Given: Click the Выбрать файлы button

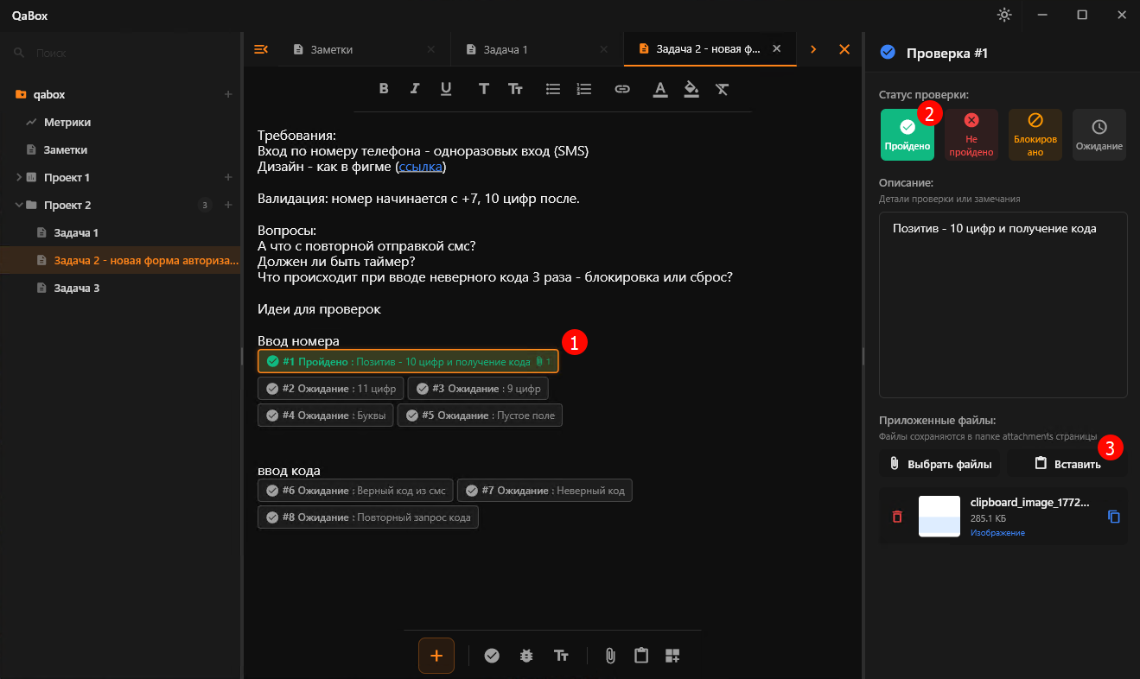Looking at the screenshot, I should (x=940, y=464).
